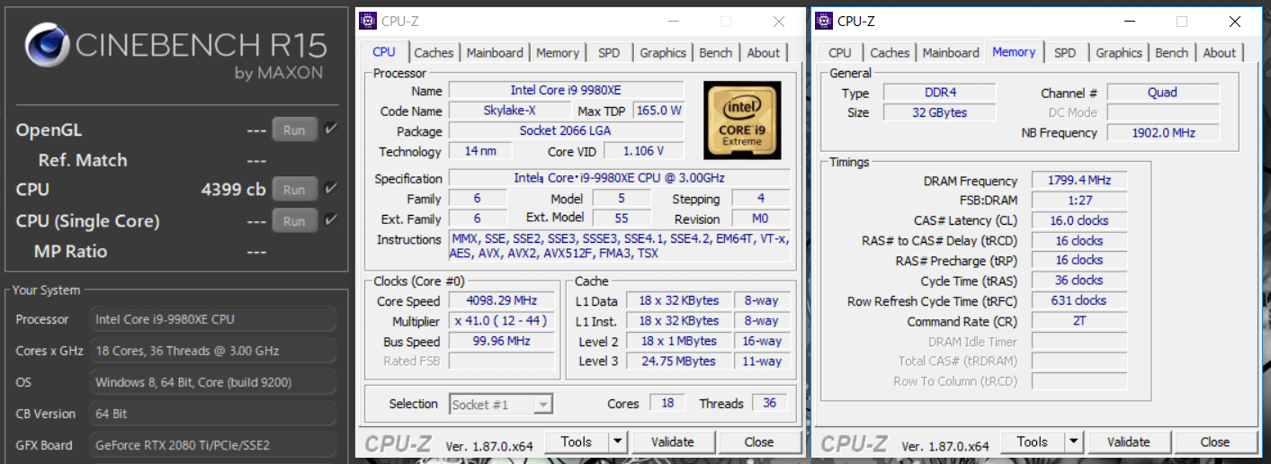Open the Mainboard tab in left CPU-Z
1271x464 pixels.
coord(495,53)
